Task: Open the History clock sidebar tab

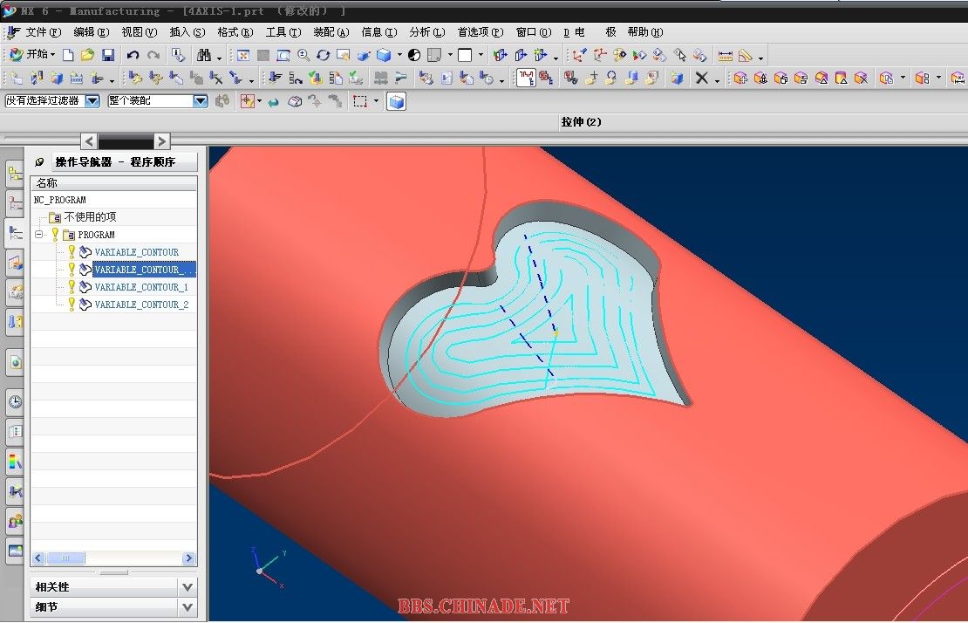Action: click(15, 402)
